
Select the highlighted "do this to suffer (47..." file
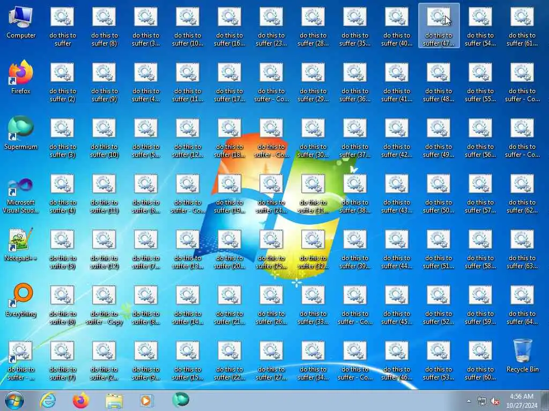tap(439, 27)
